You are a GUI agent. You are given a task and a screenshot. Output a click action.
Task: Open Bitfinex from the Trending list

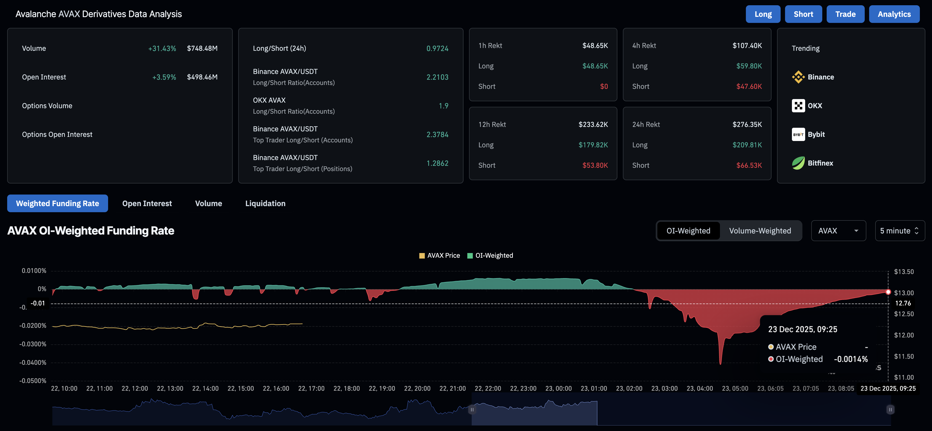tap(798, 163)
